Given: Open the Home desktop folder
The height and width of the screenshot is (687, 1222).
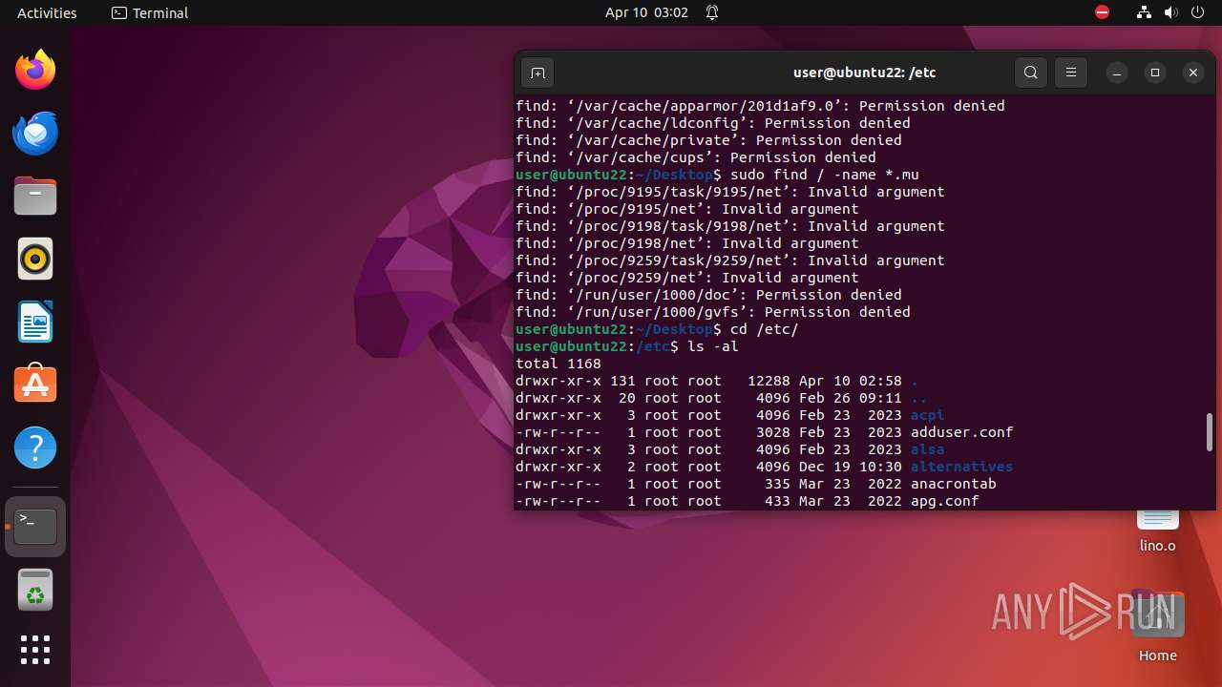Looking at the screenshot, I should tap(1158, 626).
